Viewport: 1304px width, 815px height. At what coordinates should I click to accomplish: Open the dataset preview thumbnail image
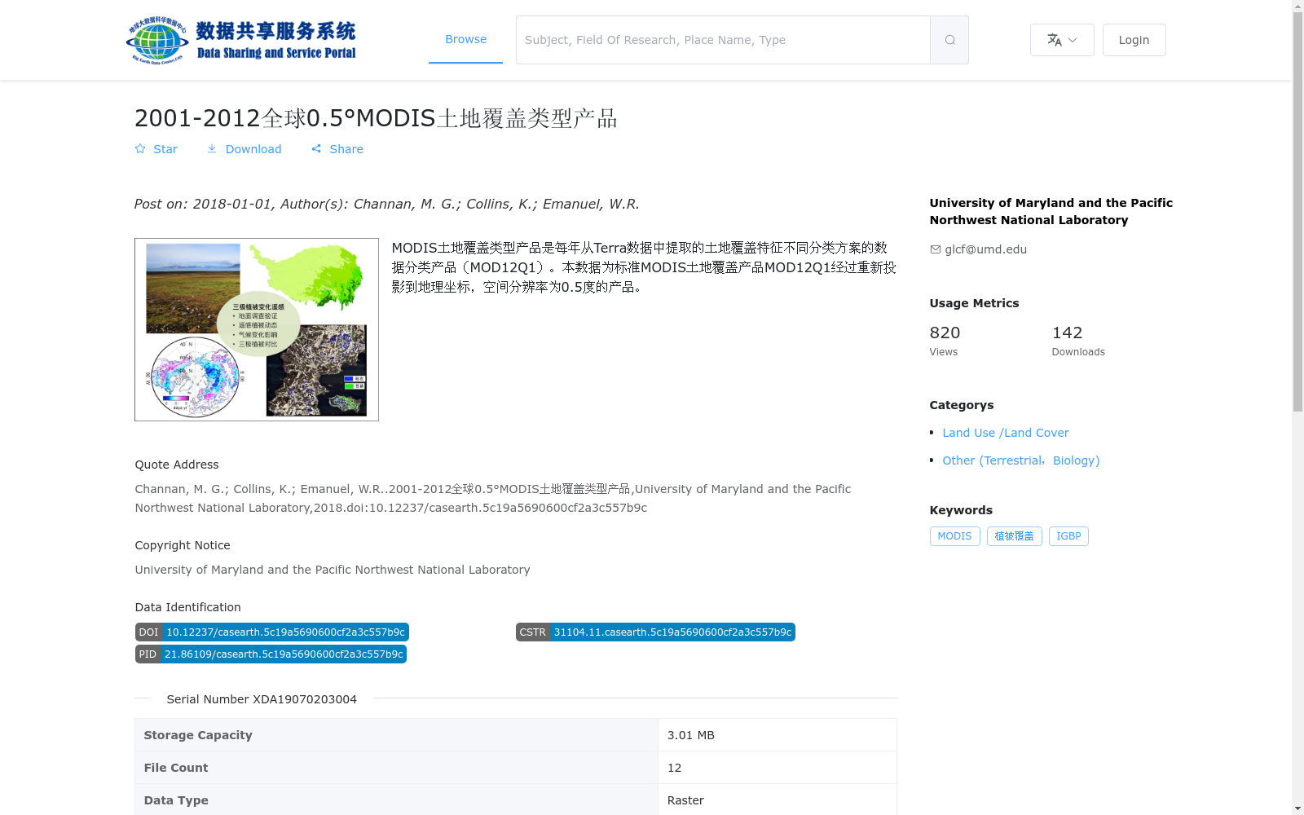tap(257, 329)
